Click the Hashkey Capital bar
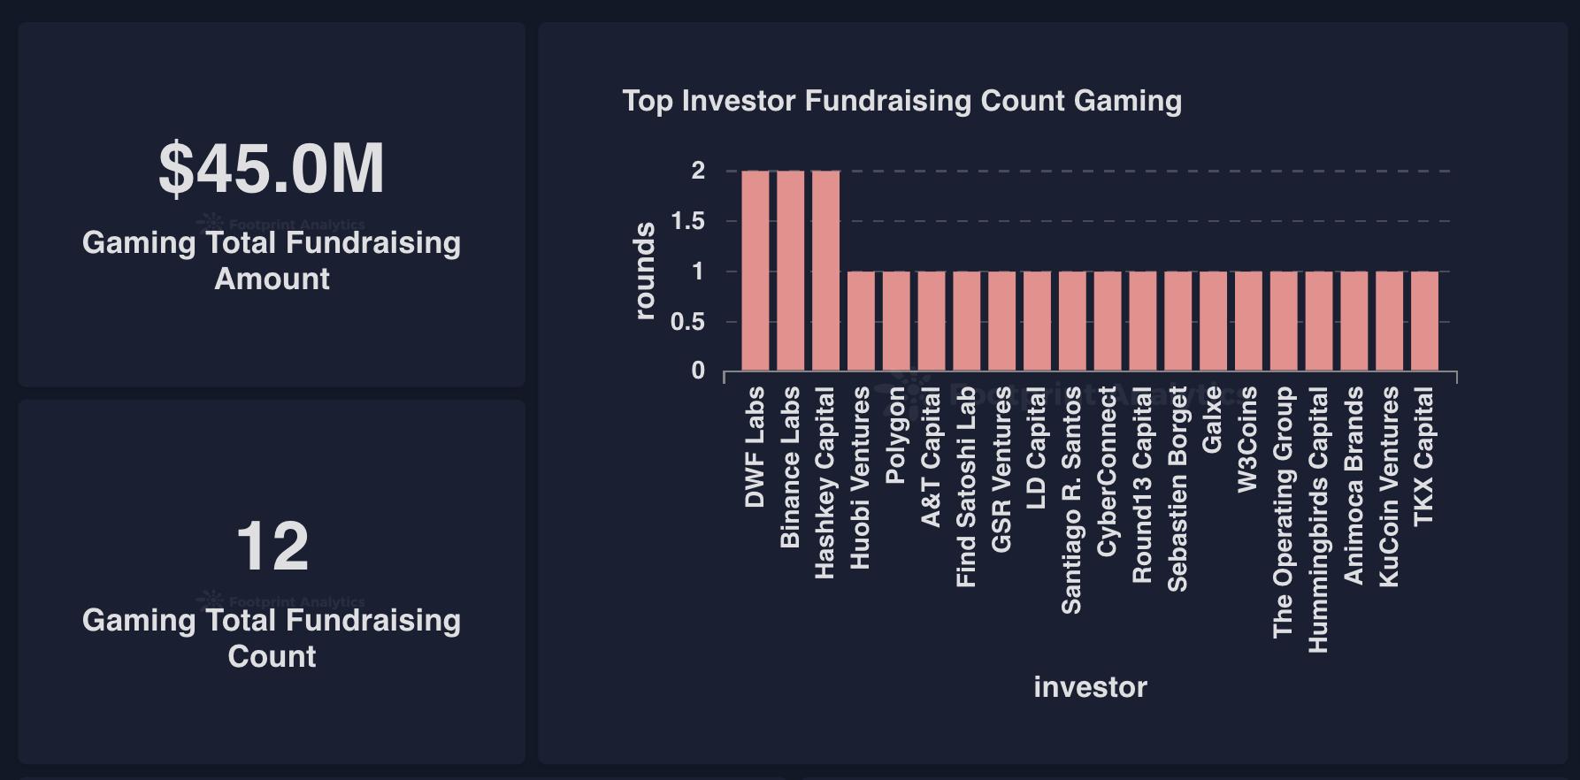This screenshot has width=1580, height=780. pyautogui.click(x=826, y=271)
